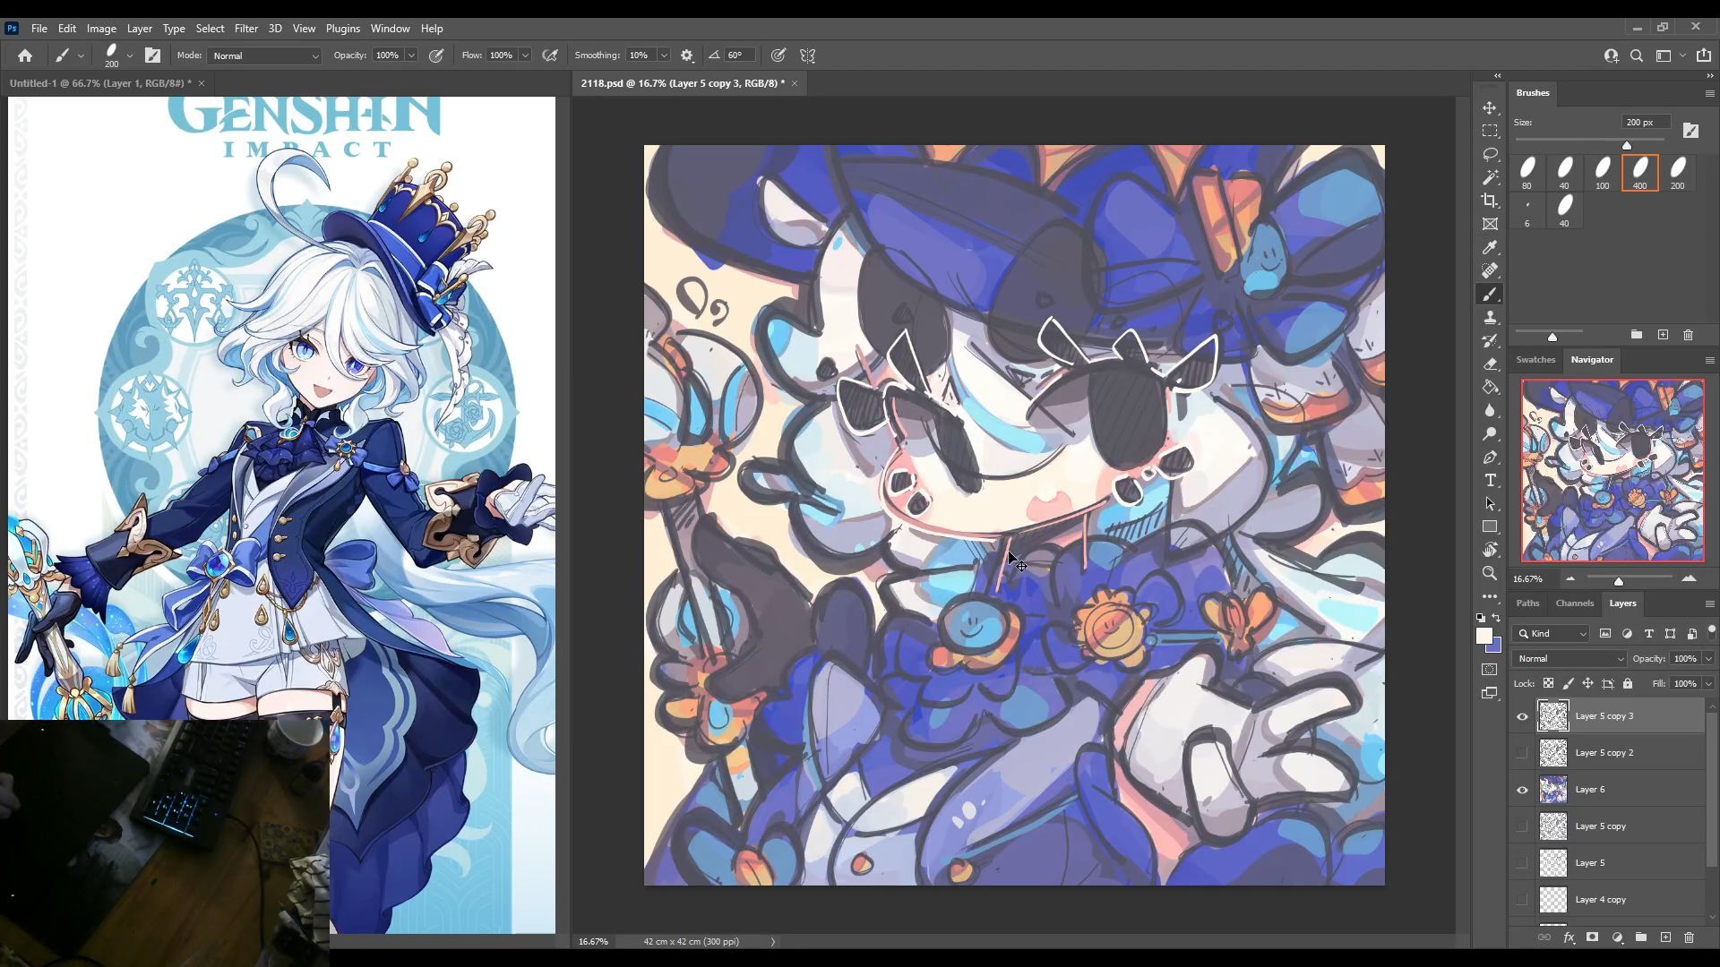The width and height of the screenshot is (1720, 967).
Task: Show Layer 4 copy visibility
Action: [x=1522, y=900]
